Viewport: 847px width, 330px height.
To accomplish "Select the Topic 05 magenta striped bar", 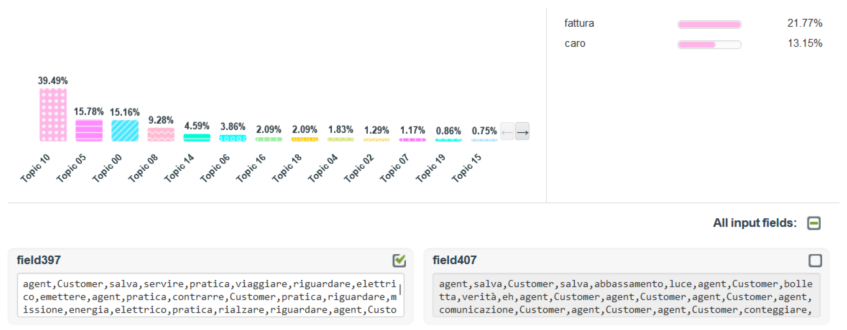I will 89,131.
